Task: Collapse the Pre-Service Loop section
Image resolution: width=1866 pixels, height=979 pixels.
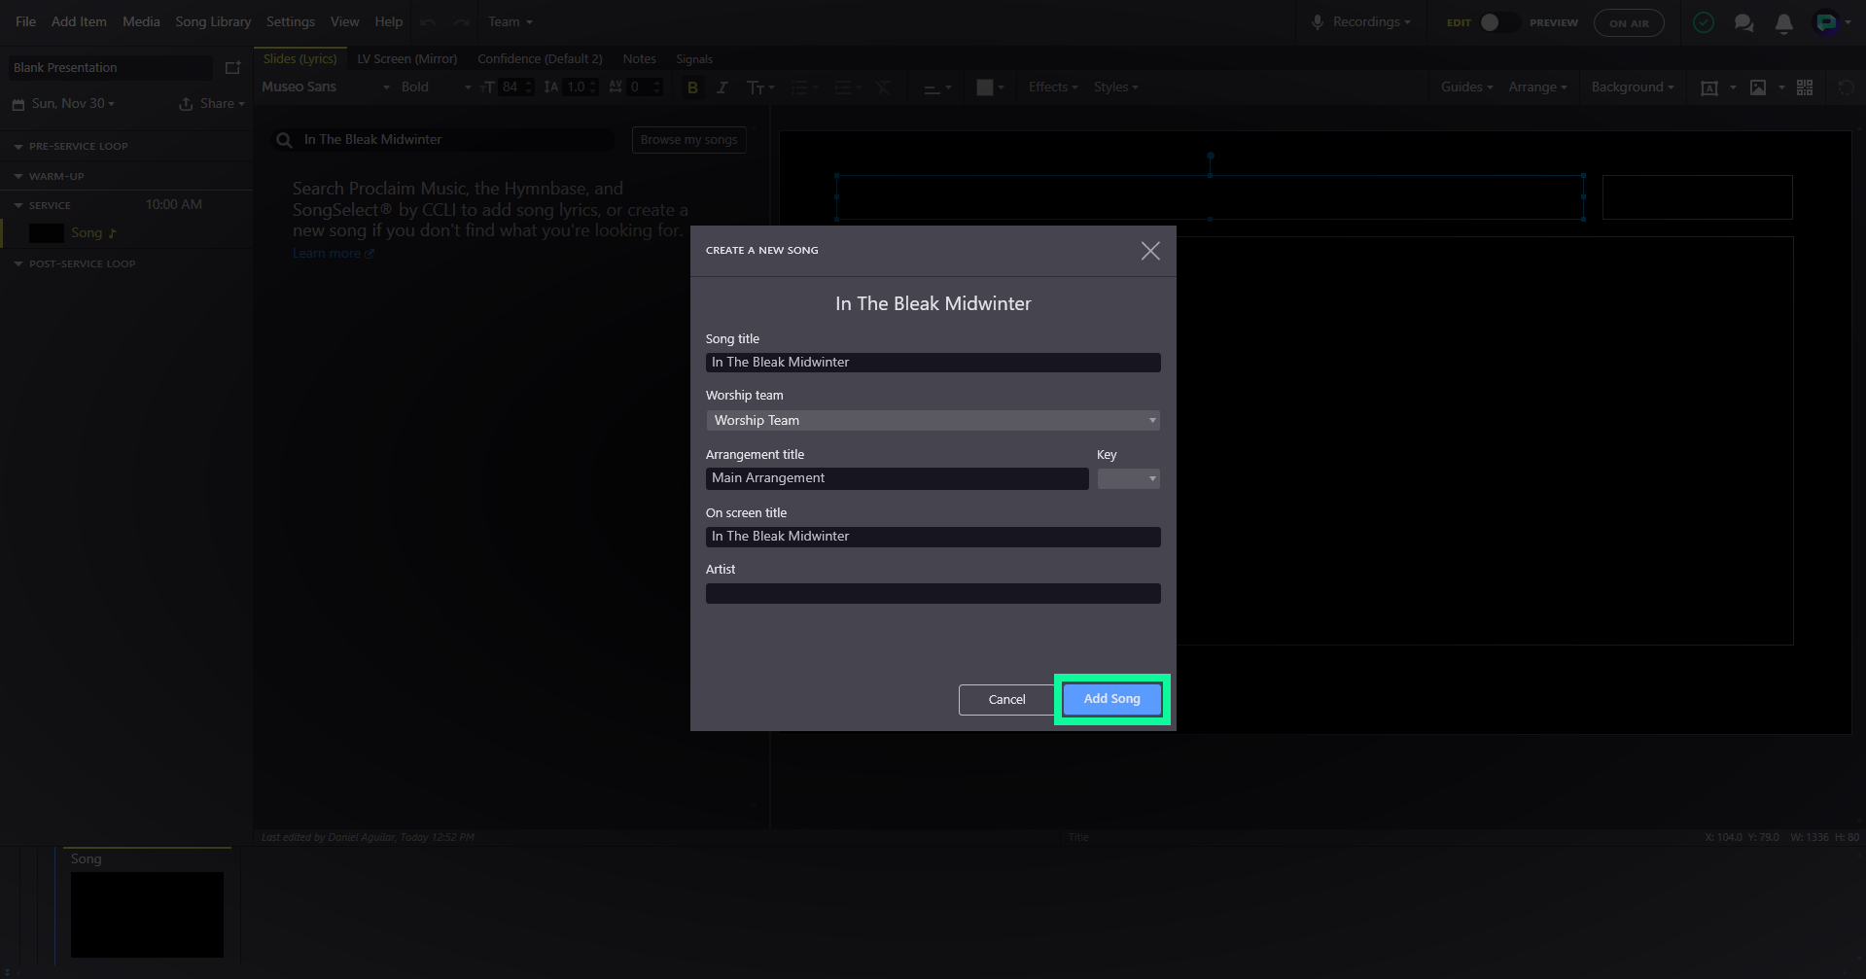Action: (18, 147)
